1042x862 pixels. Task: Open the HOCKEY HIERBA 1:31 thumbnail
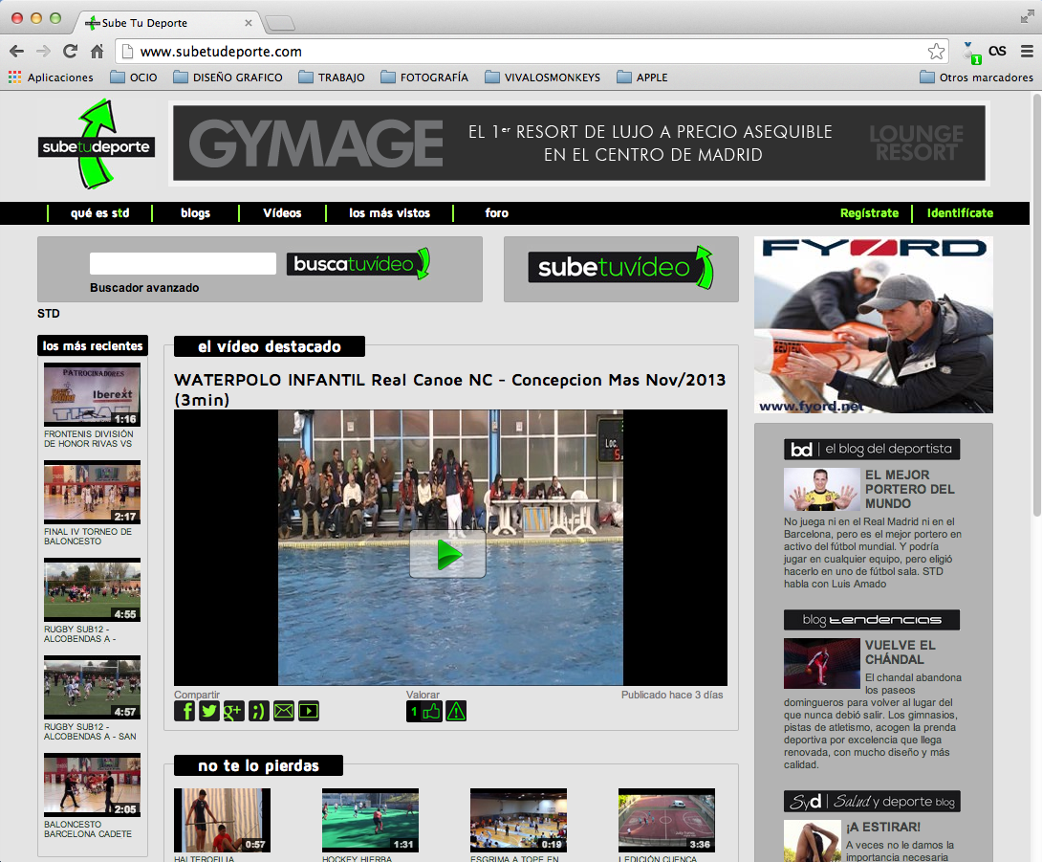[x=370, y=820]
